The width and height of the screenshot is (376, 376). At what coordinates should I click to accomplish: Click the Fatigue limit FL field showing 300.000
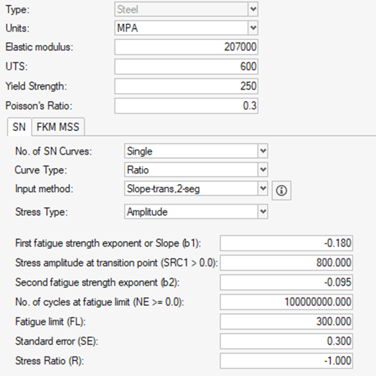coord(286,321)
